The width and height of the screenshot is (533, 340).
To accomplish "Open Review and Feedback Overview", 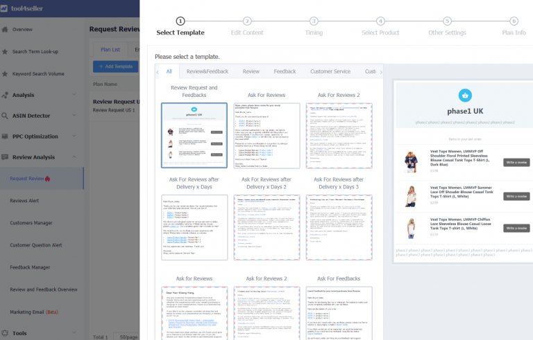I will pyautogui.click(x=44, y=289).
